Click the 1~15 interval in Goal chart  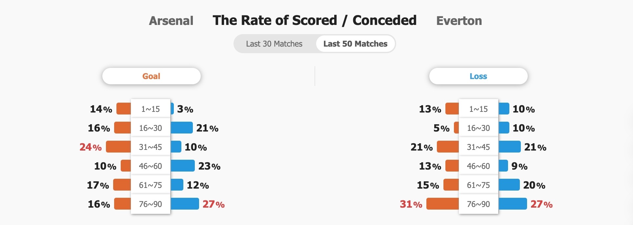point(151,109)
